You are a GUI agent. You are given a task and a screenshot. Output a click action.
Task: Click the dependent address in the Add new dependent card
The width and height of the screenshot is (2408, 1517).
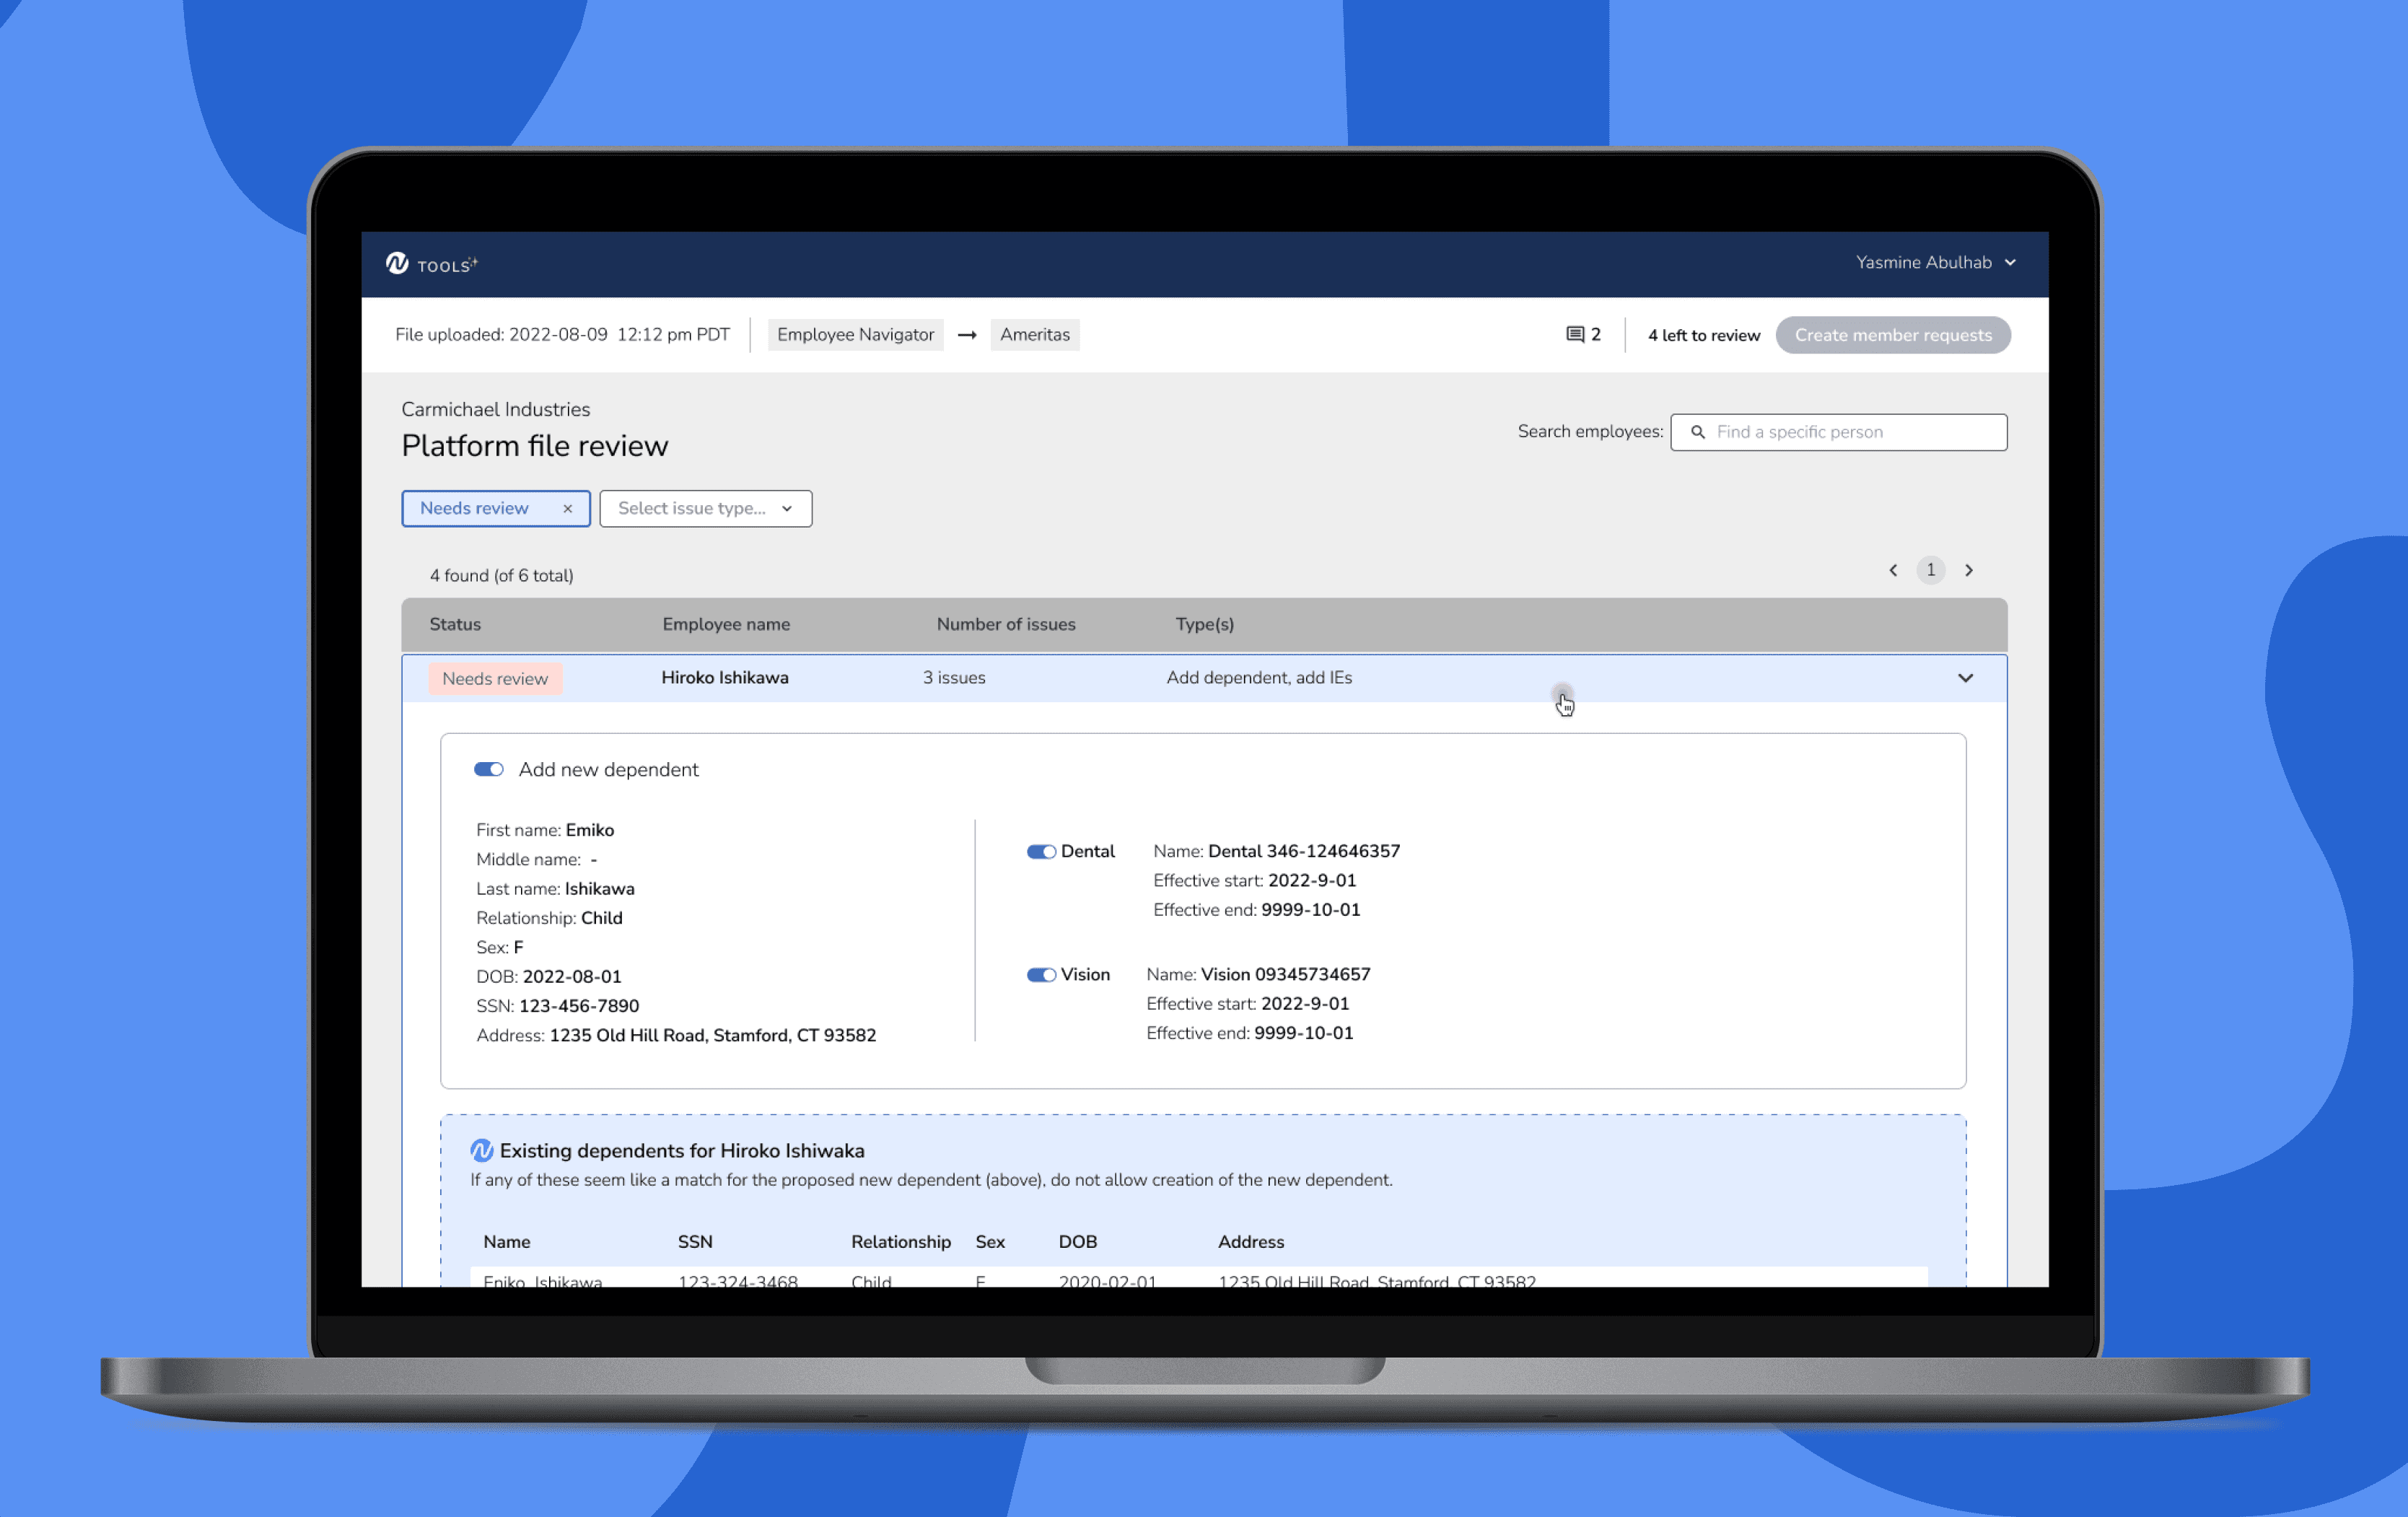pyautogui.click(x=713, y=1036)
